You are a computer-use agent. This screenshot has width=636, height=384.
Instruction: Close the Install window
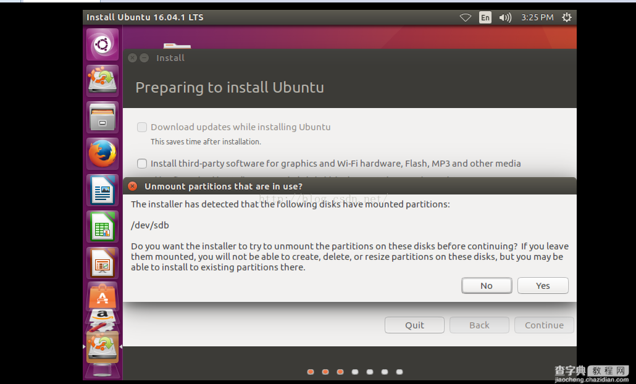point(132,58)
